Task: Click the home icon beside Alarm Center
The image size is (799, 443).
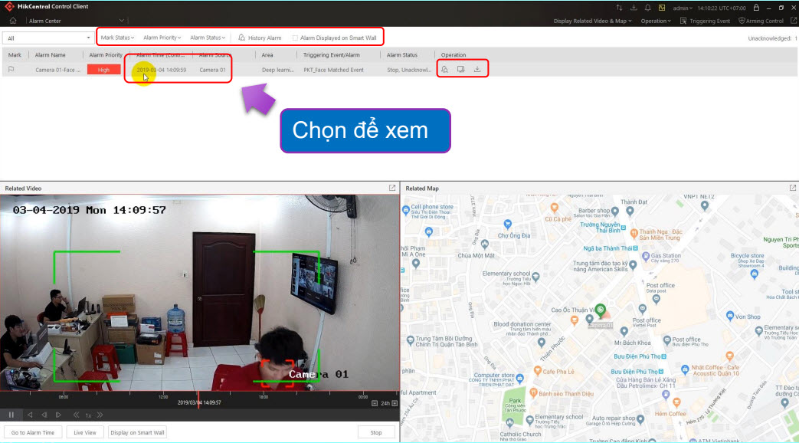Action: [x=13, y=21]
